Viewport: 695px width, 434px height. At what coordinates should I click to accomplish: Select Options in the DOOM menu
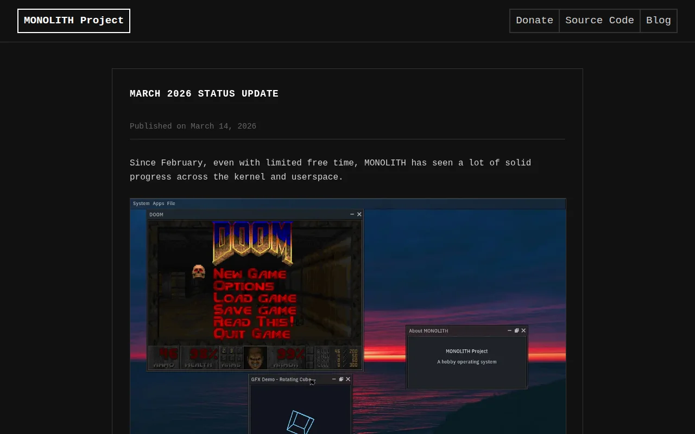(244, 286)
